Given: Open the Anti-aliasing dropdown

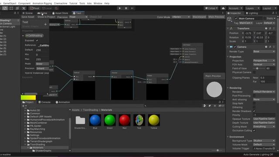Looking at the screenshot, I should [x=264, y=99].
